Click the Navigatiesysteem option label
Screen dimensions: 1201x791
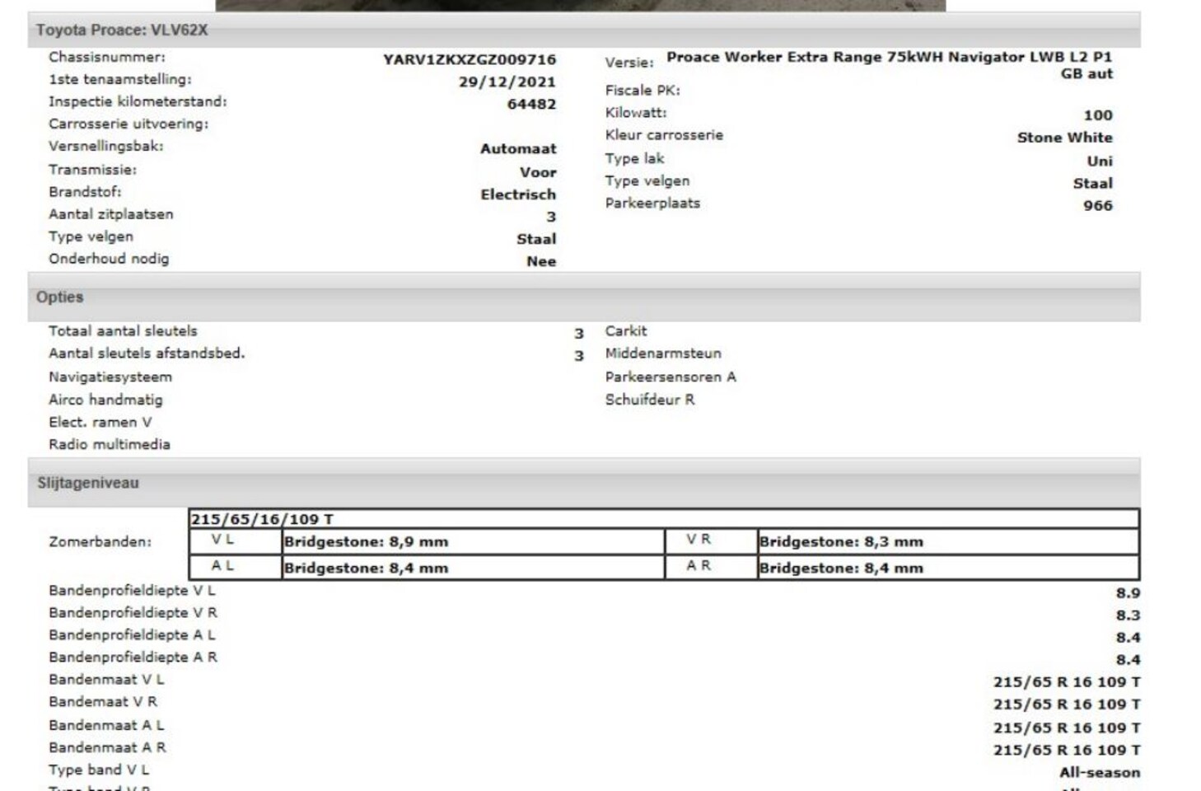point(110,377)
